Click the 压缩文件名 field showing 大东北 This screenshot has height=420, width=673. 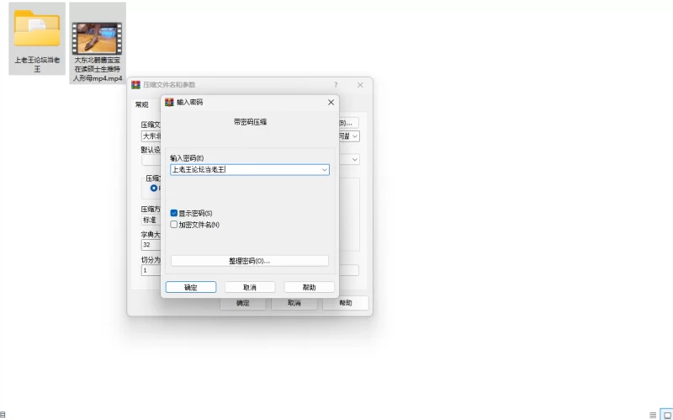click(x=151, y=136)
